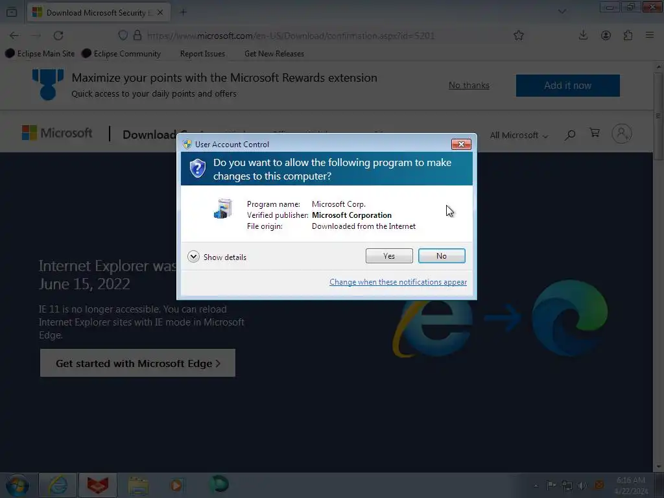This screenshot has width=664, height=498.
Task: Open Windows Media Player from taskbar
Action: tap(176, 485)
